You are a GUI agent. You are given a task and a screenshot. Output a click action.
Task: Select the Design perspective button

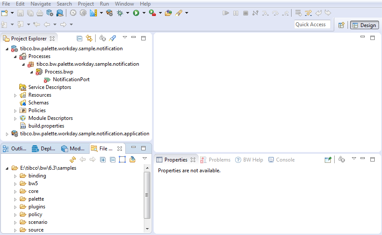click(364, 25)
